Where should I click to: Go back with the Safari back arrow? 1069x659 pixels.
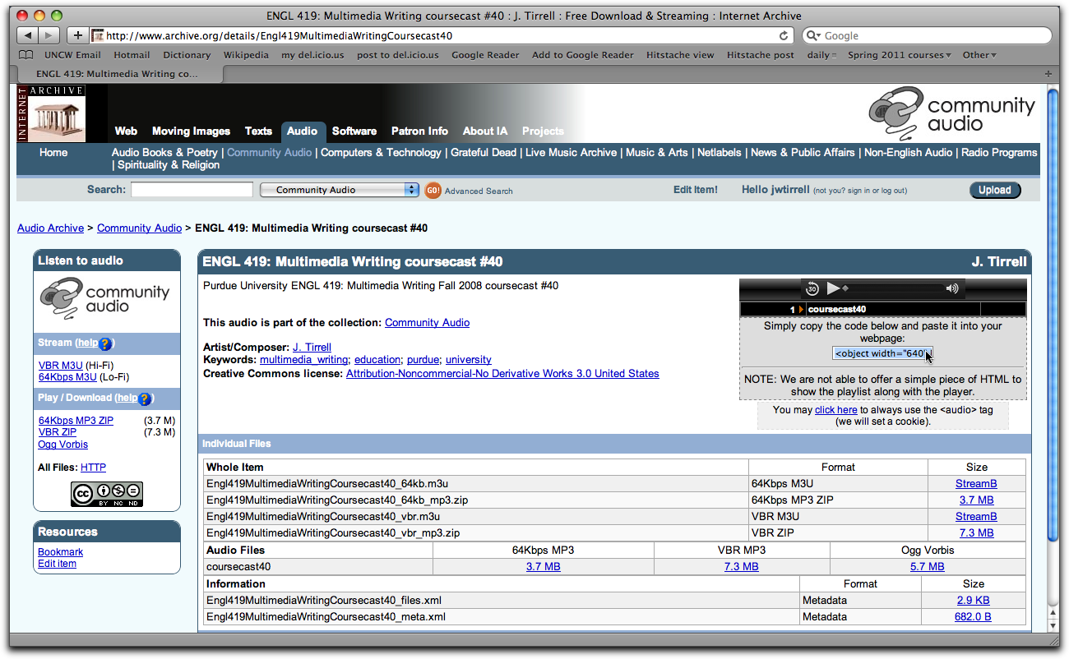pos(27,35)
